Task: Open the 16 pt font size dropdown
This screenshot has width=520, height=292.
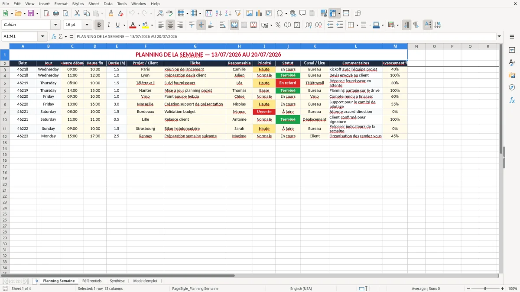Action: click(87, 25)
